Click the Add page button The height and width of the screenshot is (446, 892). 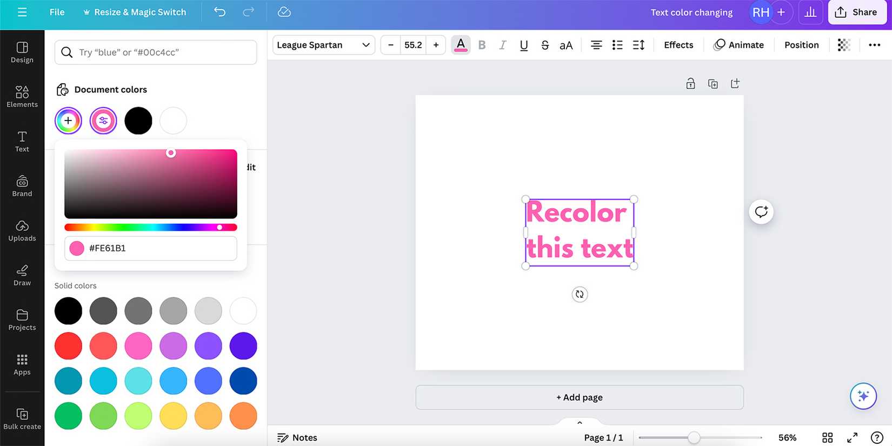coord(579,397)
